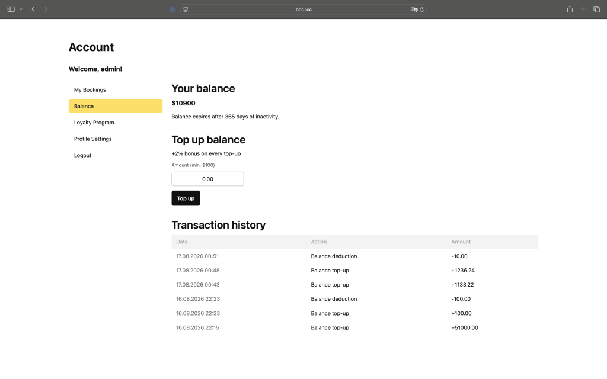Click the bbc.loc address bar
This screenshot has height=379, width=607.
coord(303,9)
